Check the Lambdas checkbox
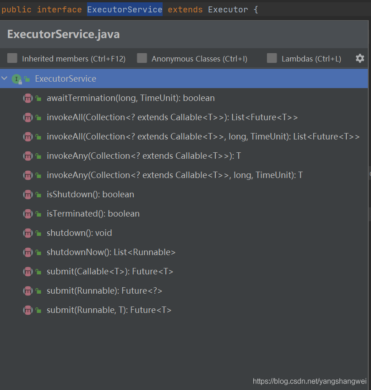 click(272, 58)
